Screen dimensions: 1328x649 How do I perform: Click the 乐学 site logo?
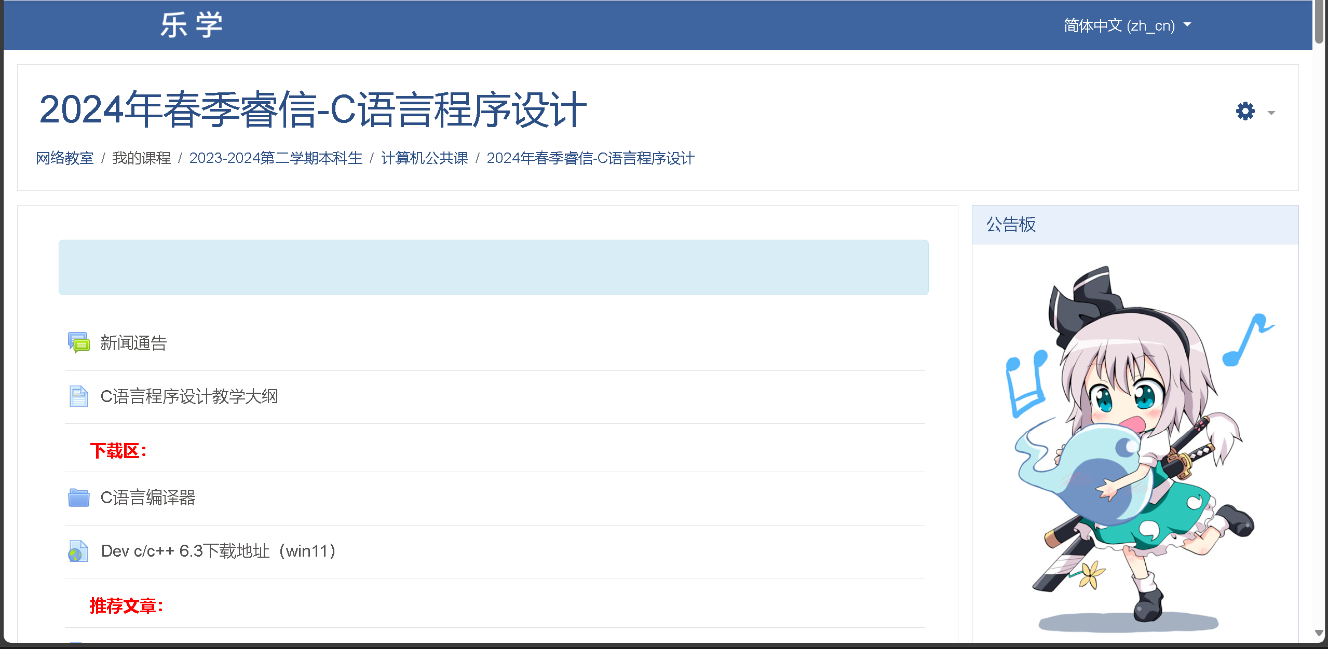point(192,25)
